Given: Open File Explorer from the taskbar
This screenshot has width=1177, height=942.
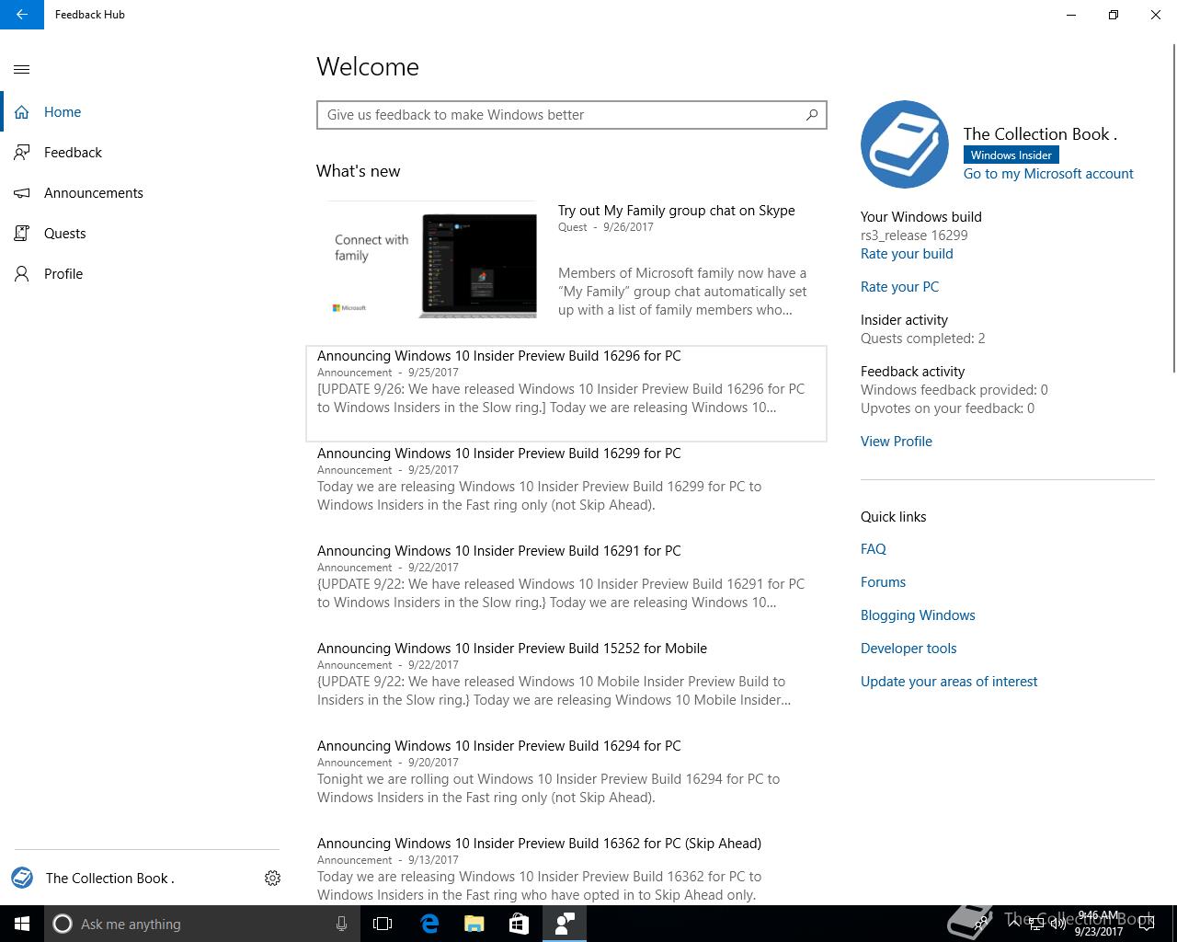Looking at the screenshot, I should (x=474, y=924).
